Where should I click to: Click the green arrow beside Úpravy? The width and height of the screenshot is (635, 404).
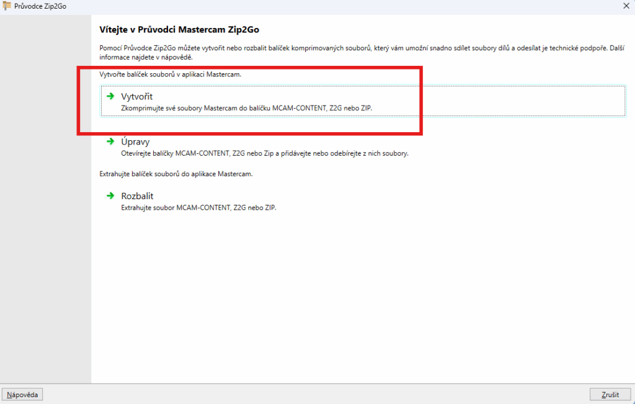coord(110,141)
